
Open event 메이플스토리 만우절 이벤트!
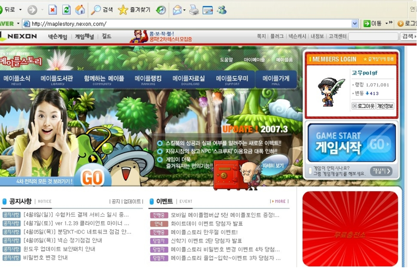[x=204, y=232]
